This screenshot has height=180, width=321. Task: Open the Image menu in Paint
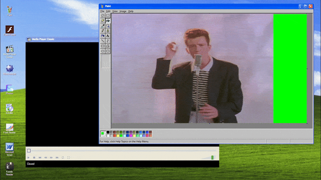123,11
